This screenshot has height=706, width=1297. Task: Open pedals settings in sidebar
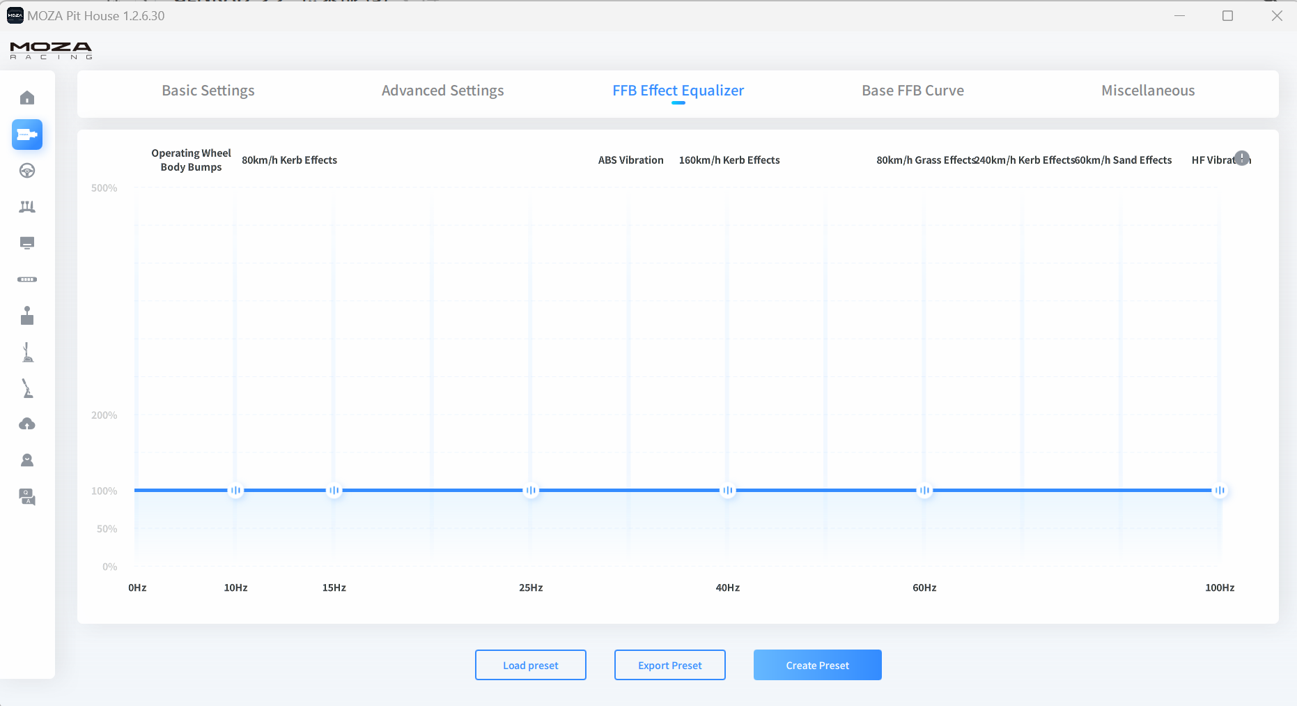(x=27, y=207)
